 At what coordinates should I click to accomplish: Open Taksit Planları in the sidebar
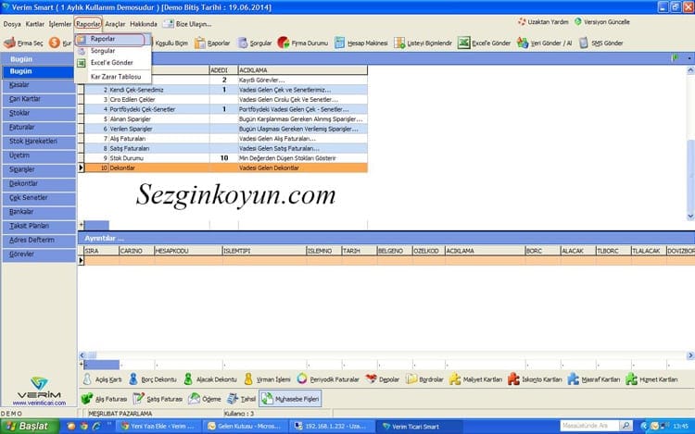tap(39, 226)
